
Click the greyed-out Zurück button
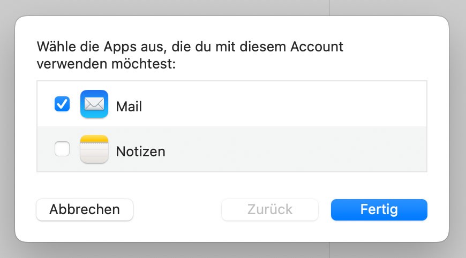pyautogui.click(x=270, y=209)
